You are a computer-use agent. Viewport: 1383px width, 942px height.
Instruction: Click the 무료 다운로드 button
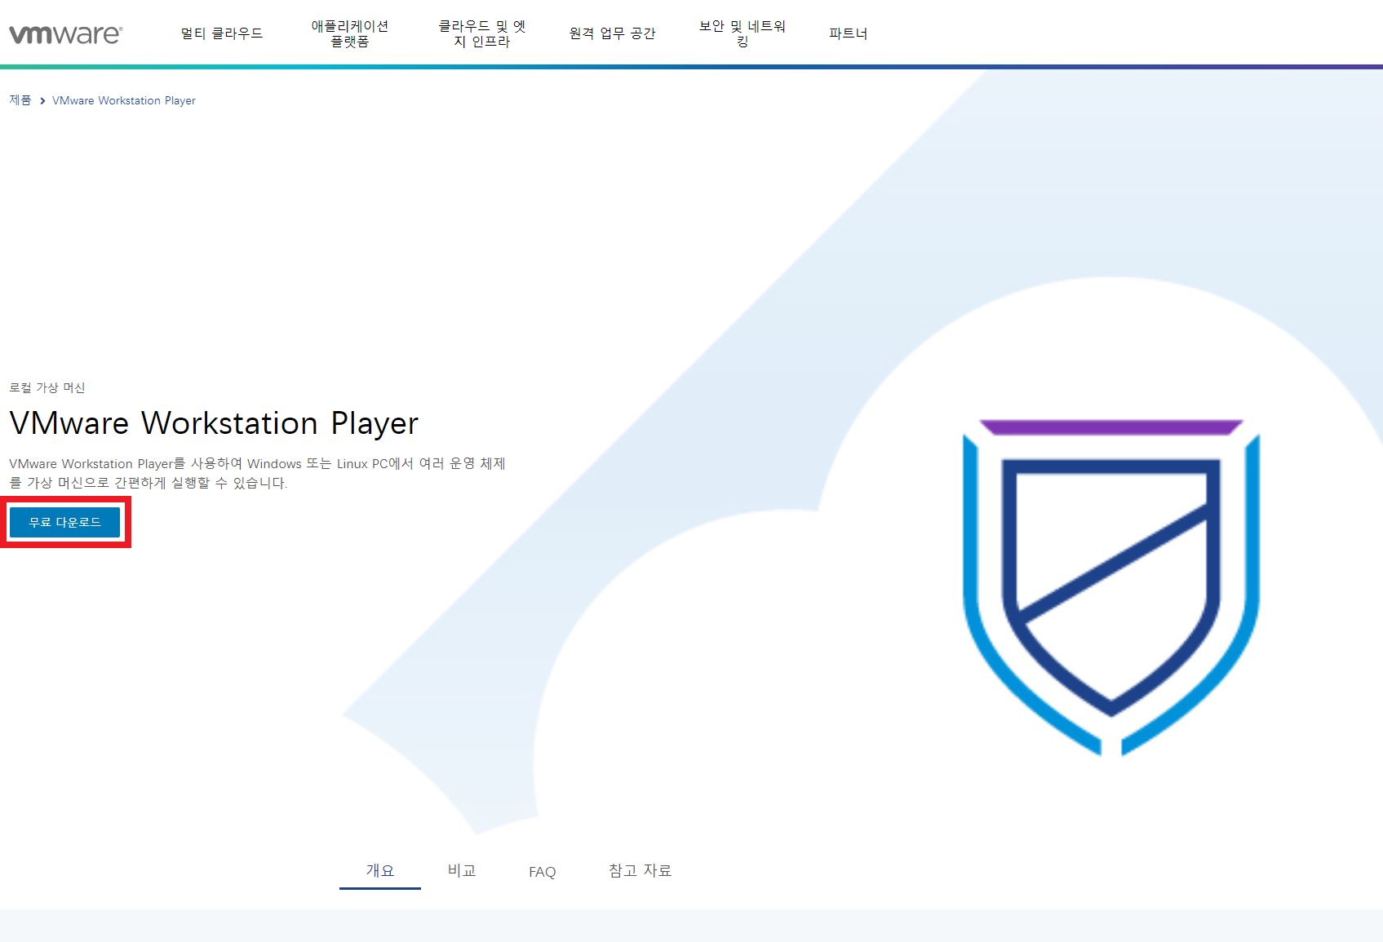(x=65, y=522)
